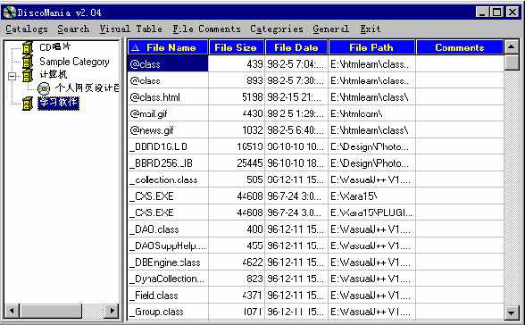Click the DiscoMania app icon in the title bar

point(9,12)
